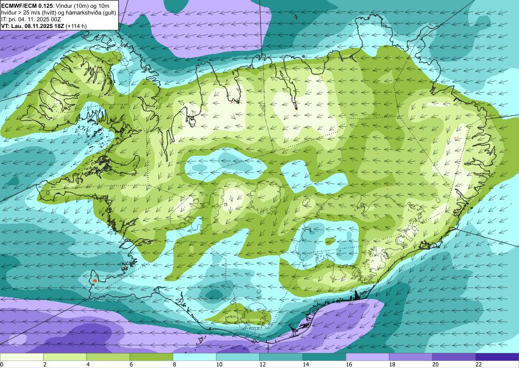Click the "(+114 h)" forecast offset text
Screen dimensions: 519x368
76,25
